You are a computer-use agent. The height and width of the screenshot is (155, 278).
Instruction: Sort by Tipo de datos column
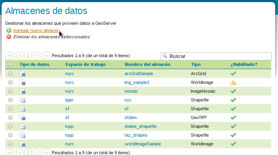[34, 64]
